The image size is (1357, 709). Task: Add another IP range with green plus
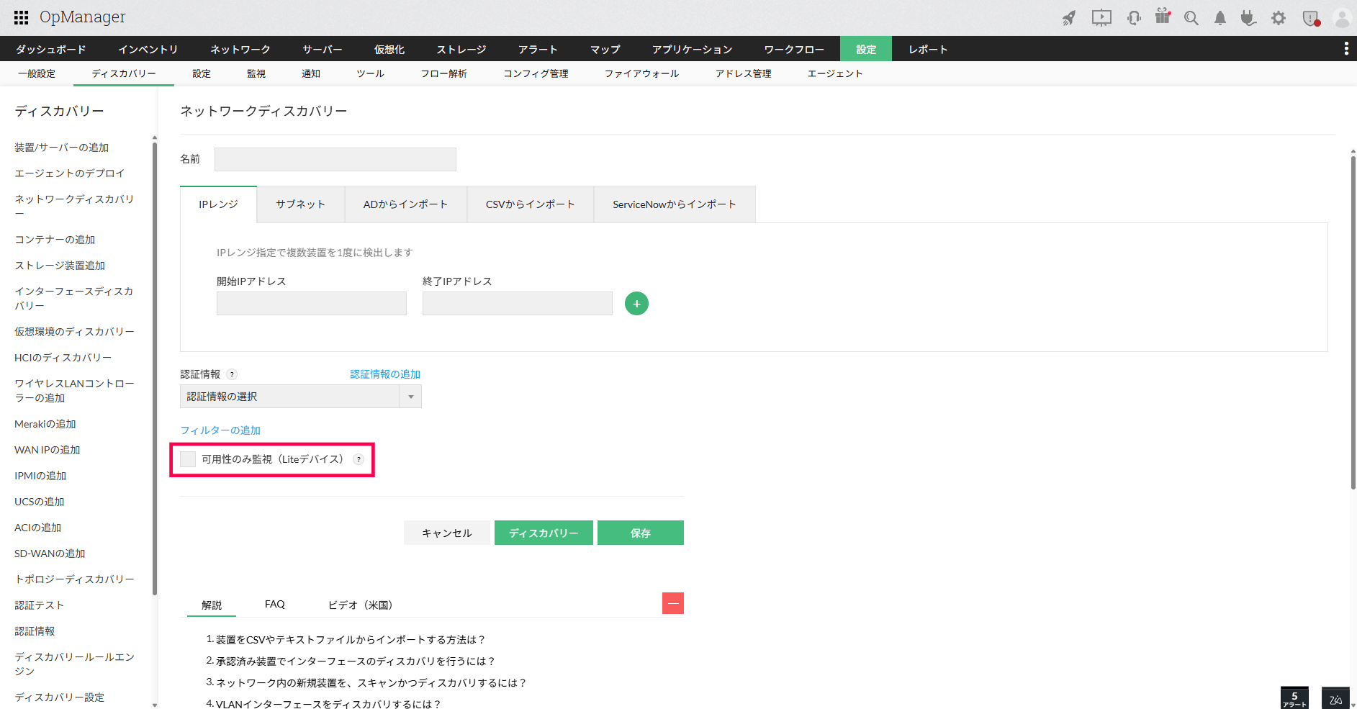[x=636, y=304]
